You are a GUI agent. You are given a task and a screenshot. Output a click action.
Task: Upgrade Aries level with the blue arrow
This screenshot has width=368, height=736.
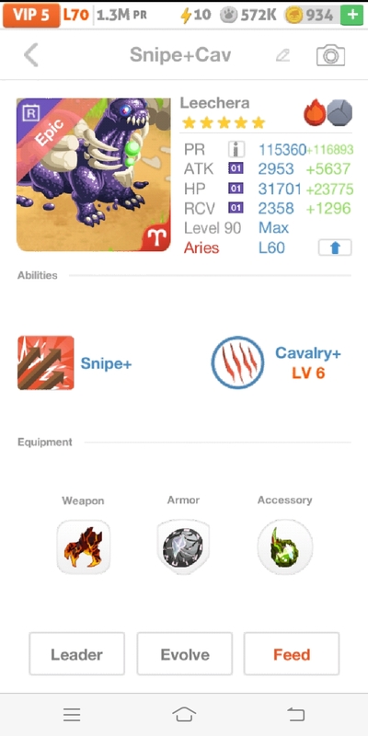coord(335,247)
